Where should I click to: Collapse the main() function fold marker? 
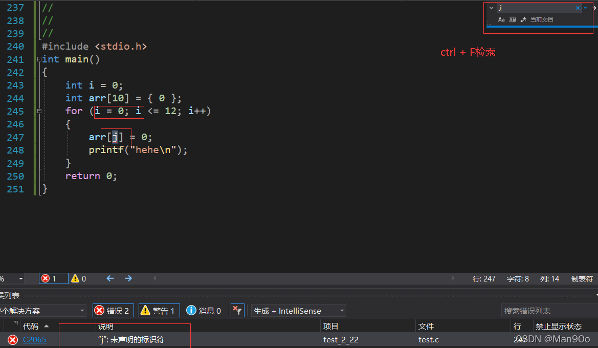click(x=39, y=59)
